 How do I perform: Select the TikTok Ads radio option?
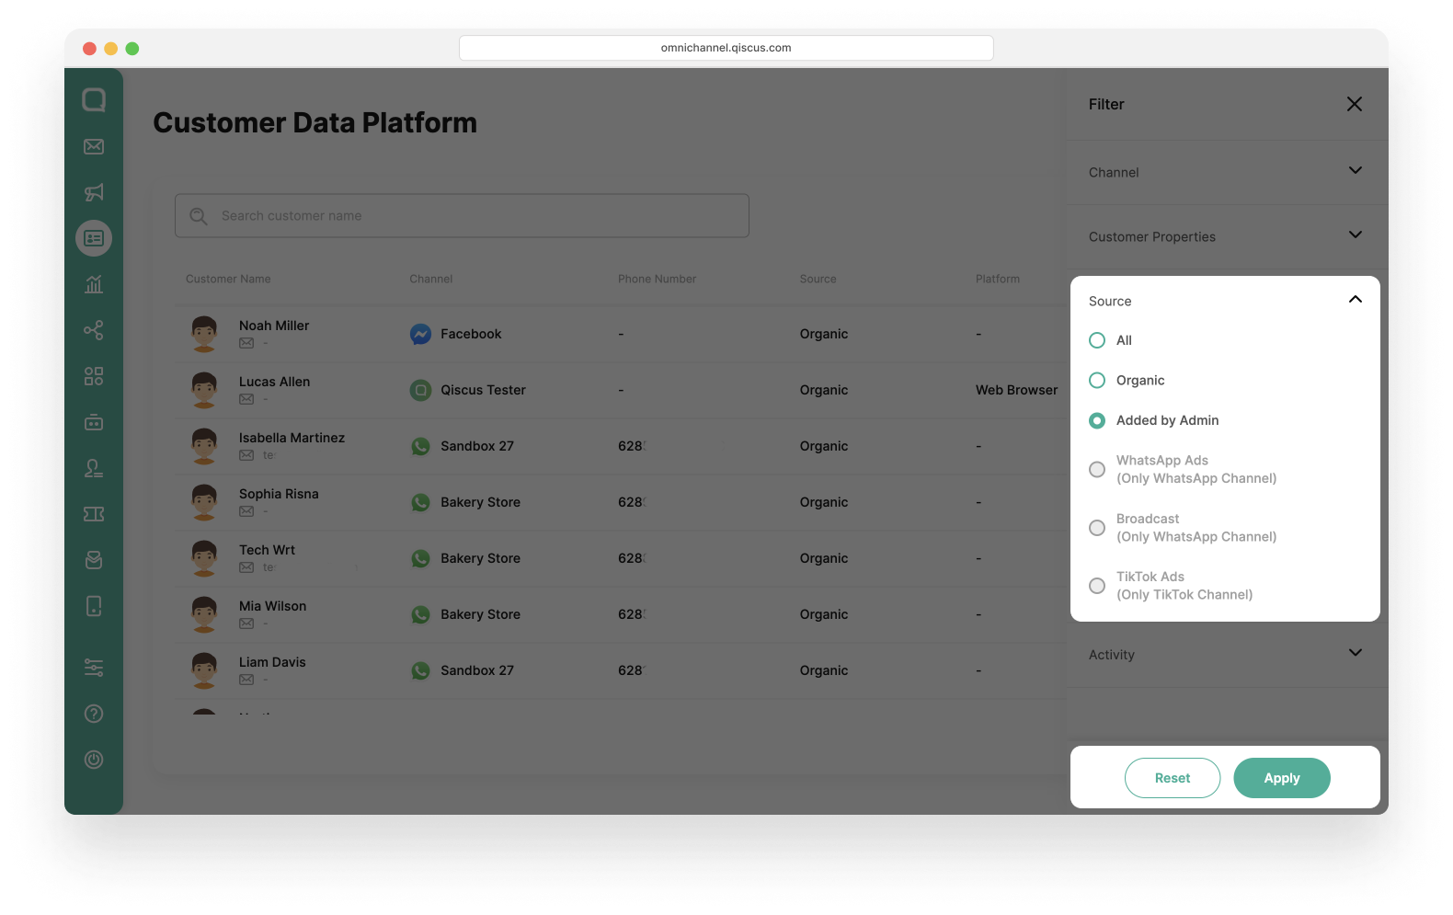pos(1097,586)
